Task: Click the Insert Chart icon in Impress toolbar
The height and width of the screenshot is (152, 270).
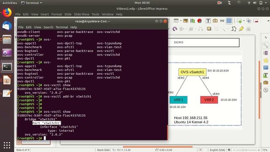Action: click(x=192, y=21)
